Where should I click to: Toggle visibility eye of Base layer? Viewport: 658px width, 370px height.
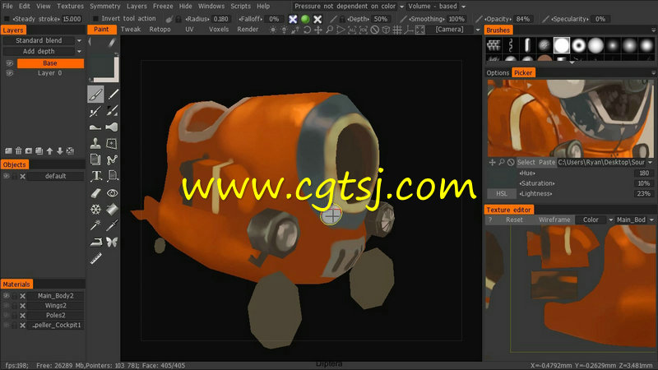pos(9,63)
